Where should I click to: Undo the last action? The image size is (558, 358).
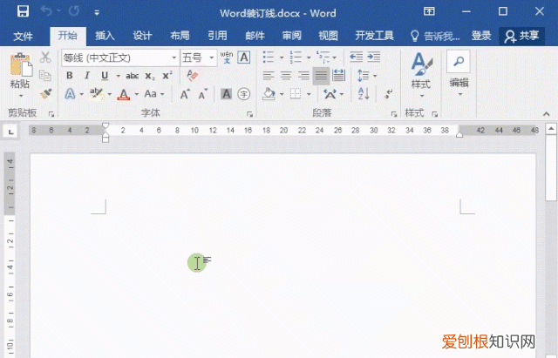pyautogui.click(x=46, y=11)
